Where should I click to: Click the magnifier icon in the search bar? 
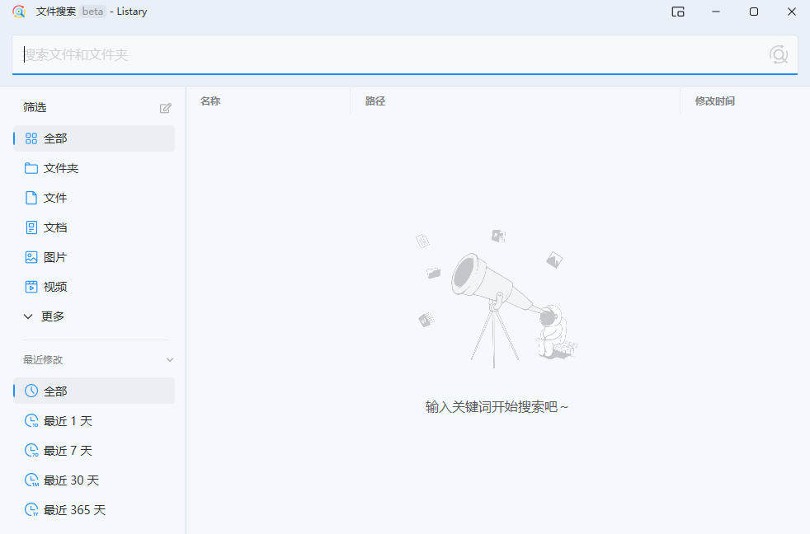click(779, 54)
